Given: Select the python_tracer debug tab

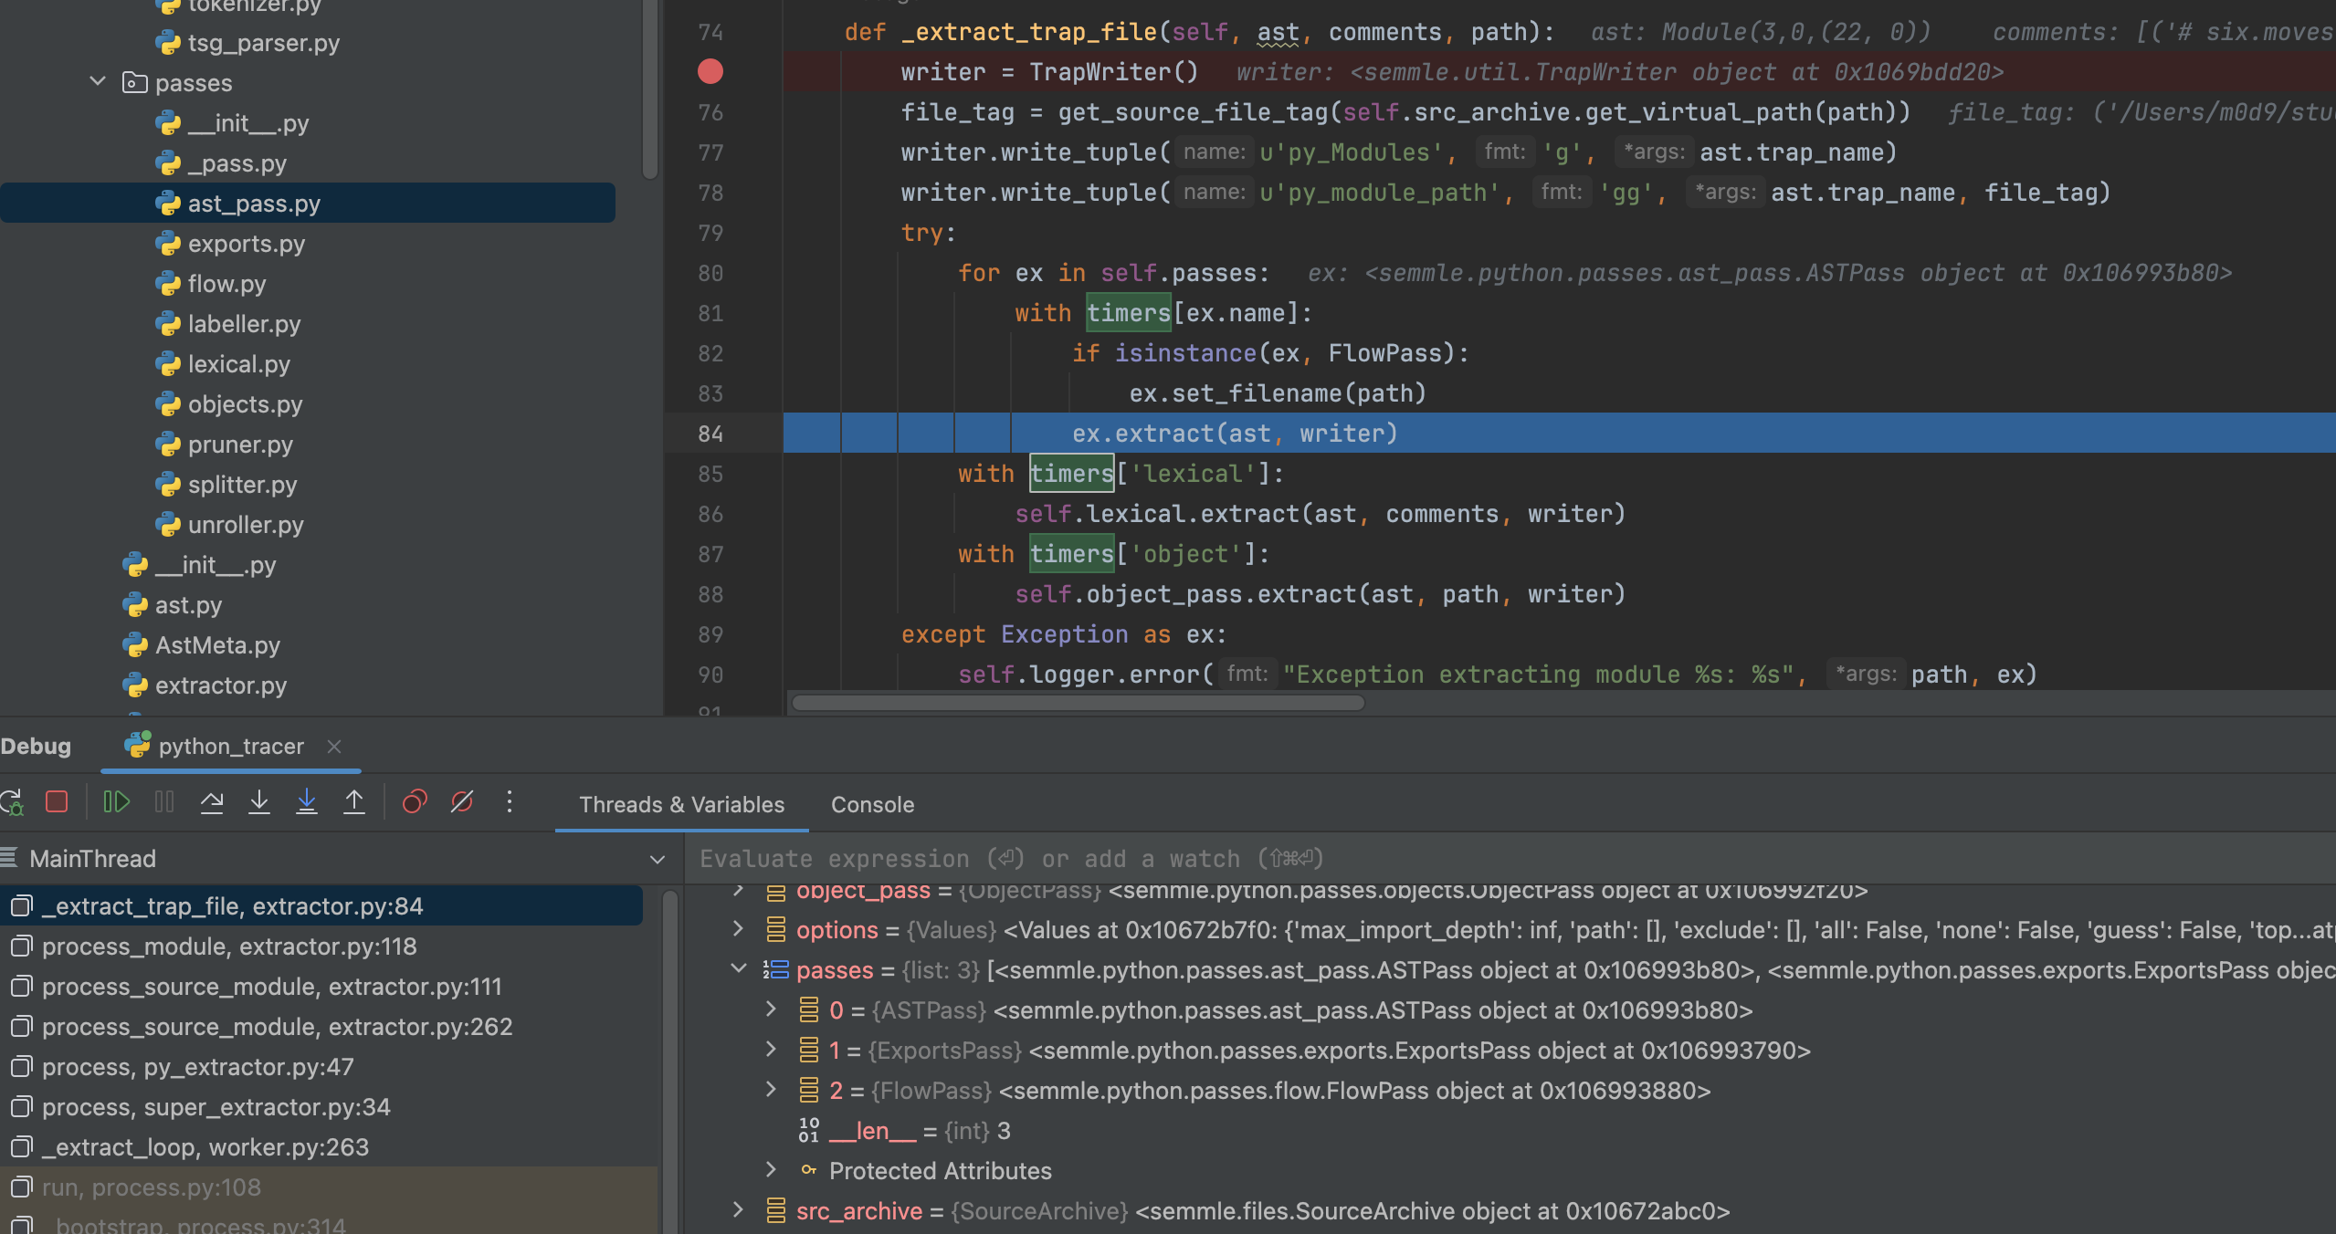Looking at the screenshot, I should (x=230, y=746).
